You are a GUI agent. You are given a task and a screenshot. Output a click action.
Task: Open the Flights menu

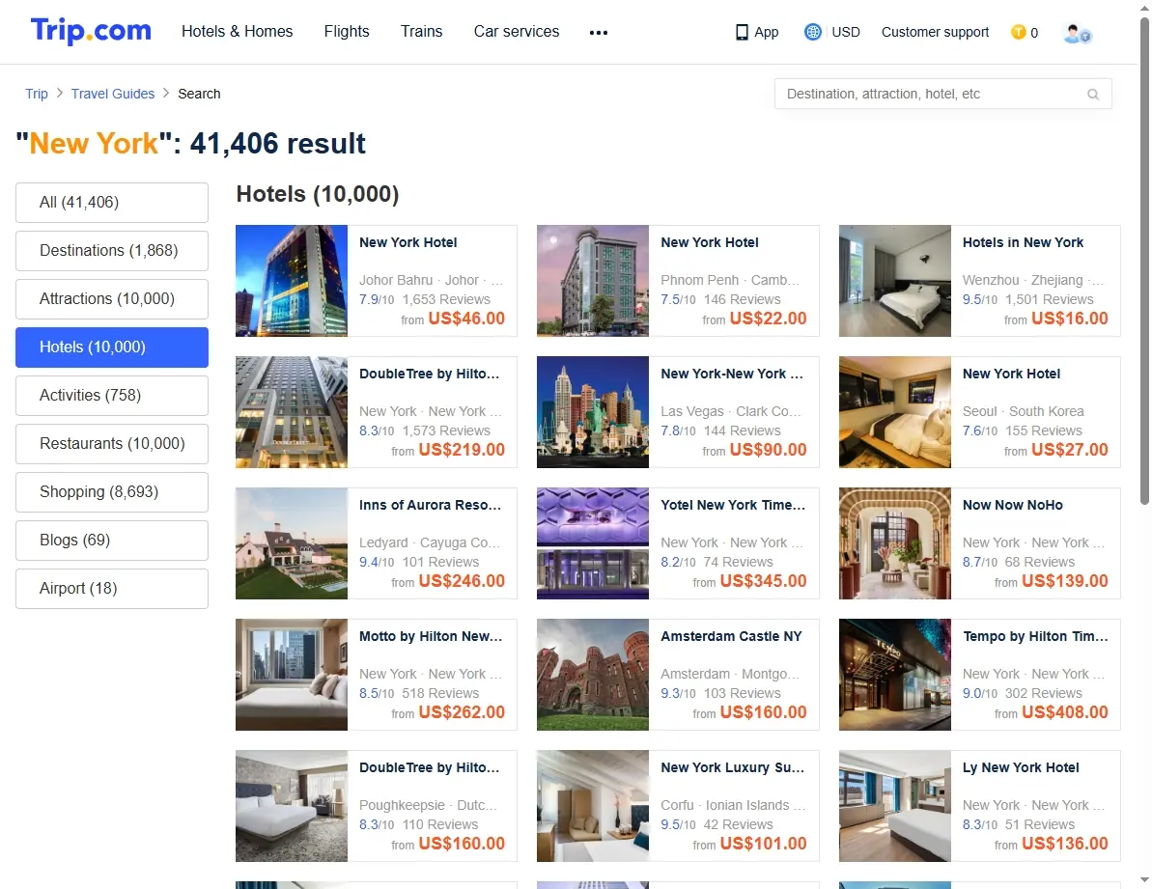tap(347, 32)
